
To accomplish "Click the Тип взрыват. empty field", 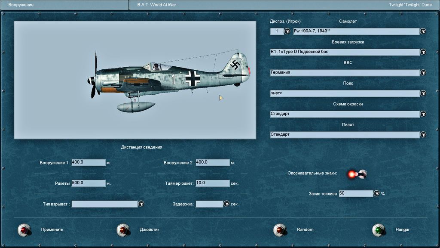I will click(x=104, y=204).
